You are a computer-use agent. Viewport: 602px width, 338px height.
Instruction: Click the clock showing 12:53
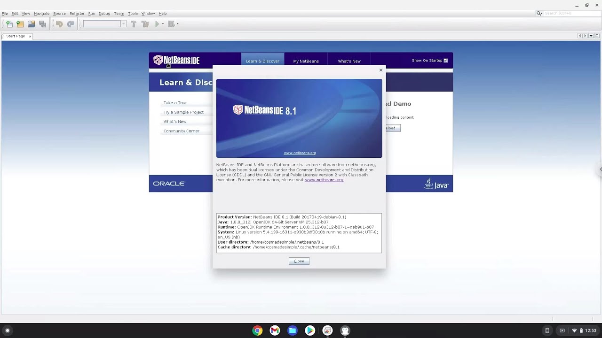[591, 330]
